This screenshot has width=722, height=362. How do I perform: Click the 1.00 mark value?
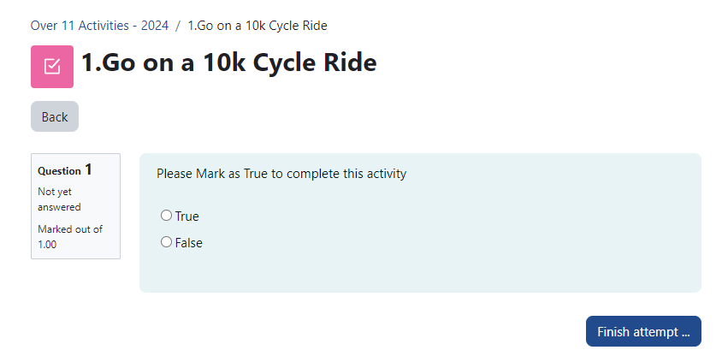(x=49, y=244)
